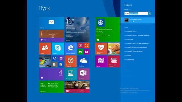Open the small Documents folder tile

point(55,64)
